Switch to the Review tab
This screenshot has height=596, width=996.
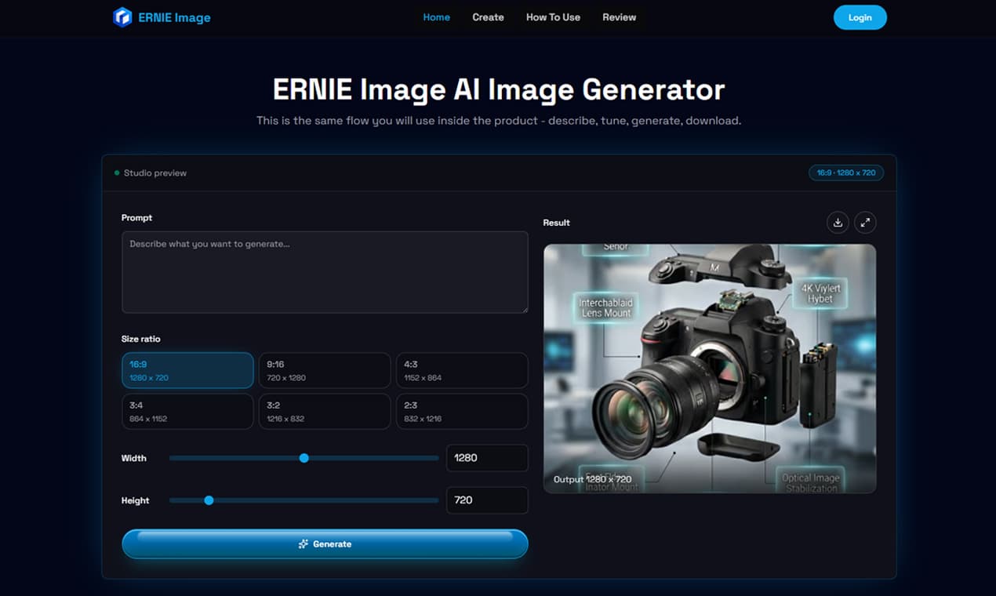619,16
